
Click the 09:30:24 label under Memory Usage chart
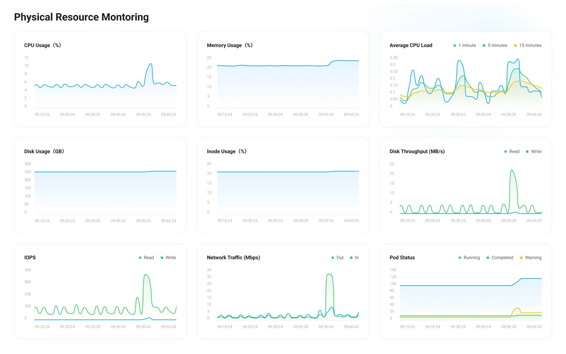click(x=276, y=114)
